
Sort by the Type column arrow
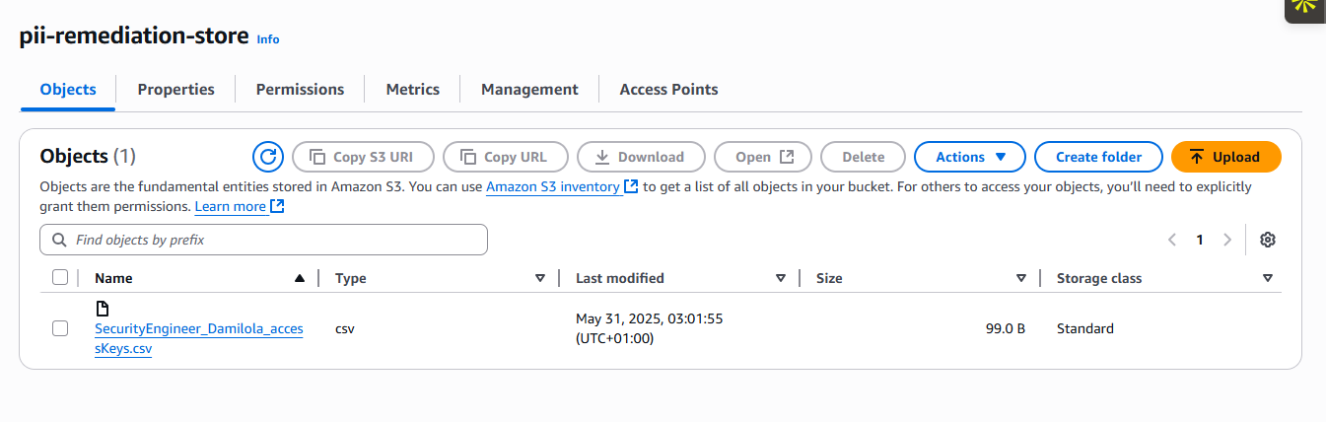pos(539,278)
